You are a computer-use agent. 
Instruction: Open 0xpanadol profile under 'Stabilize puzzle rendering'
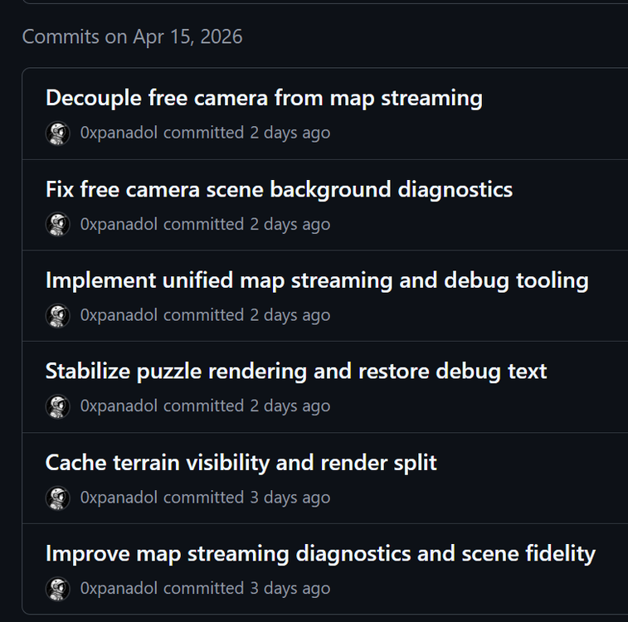click(x=119, y=406)
